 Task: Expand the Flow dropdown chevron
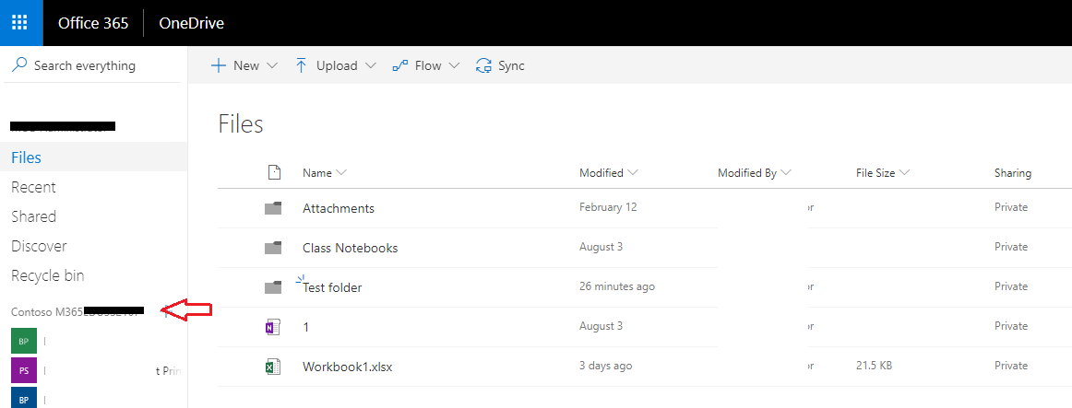click(454, 65)
